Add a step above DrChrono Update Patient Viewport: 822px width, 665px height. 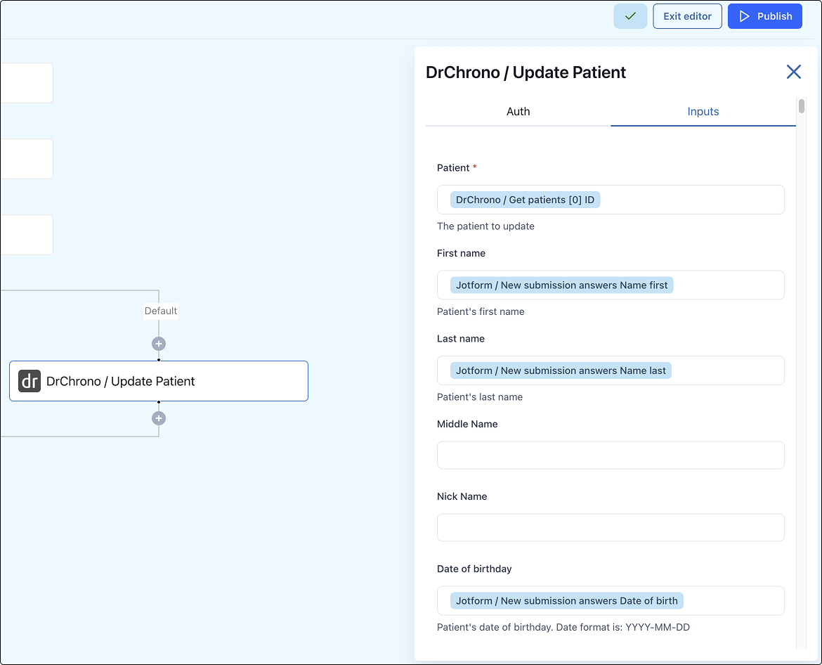click(159, 344)
